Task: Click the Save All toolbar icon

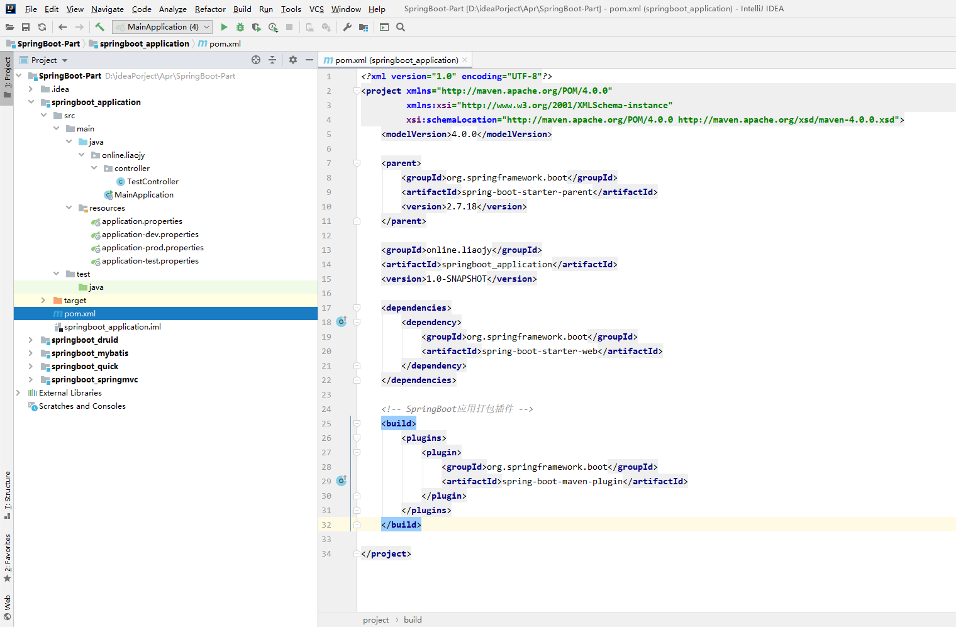Action: pos(26,27)
